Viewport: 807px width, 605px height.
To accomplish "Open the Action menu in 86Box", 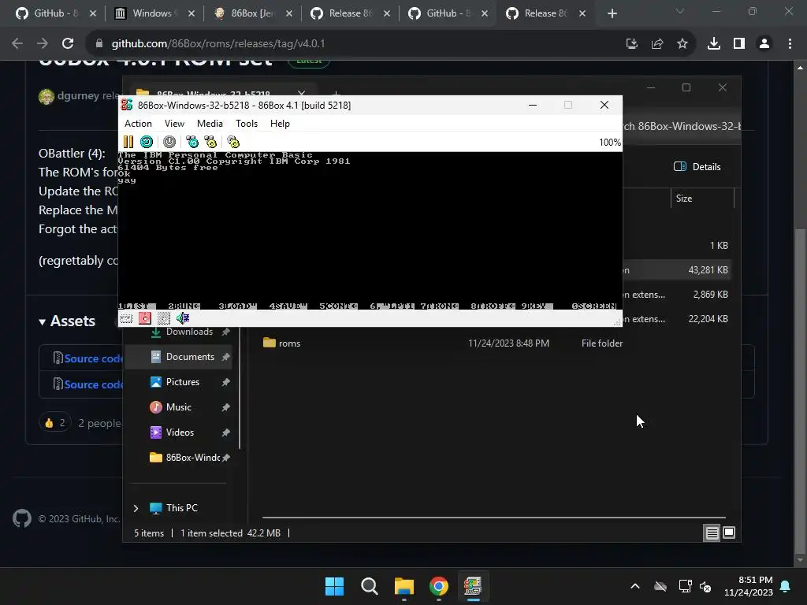I will pyautogui.click(x=138, y=124).
